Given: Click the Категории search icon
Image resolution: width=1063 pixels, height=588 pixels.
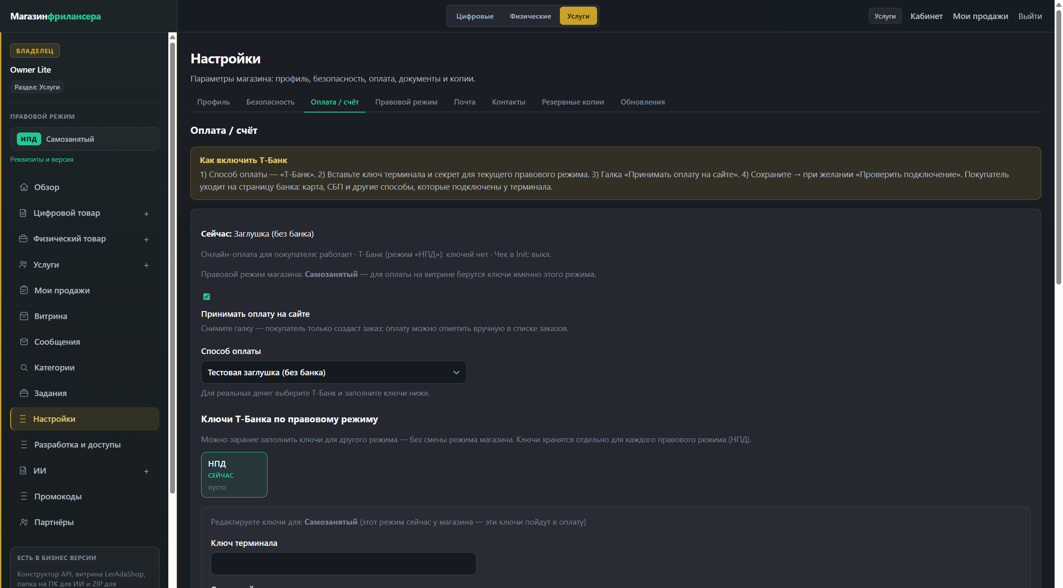Looking at the screenshot, I should [x=24, y=367].
